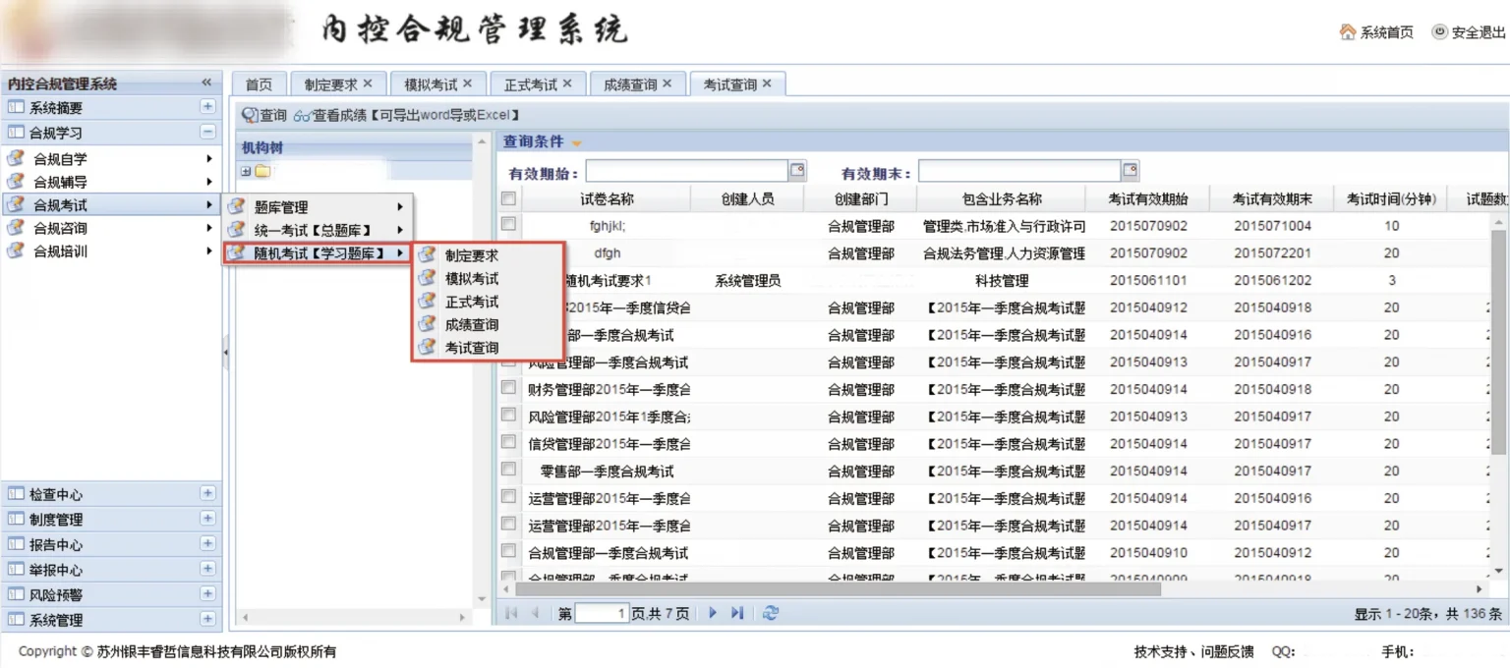Click the 系统首页 home icon

tap(1347, 32)
